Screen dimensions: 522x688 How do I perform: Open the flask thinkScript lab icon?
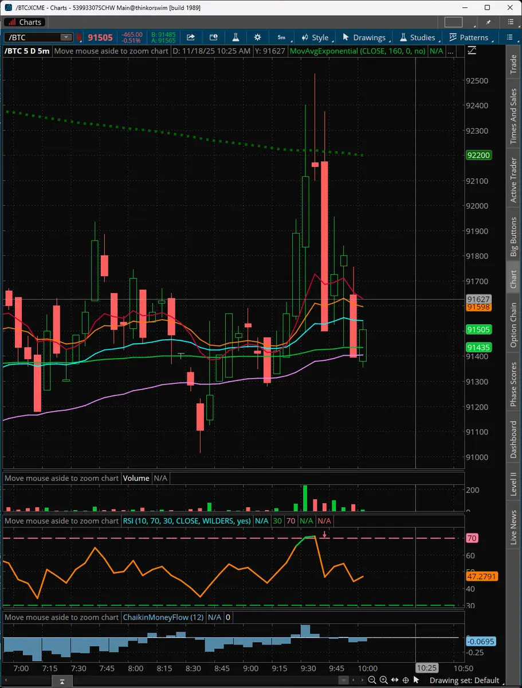[236, 37]
